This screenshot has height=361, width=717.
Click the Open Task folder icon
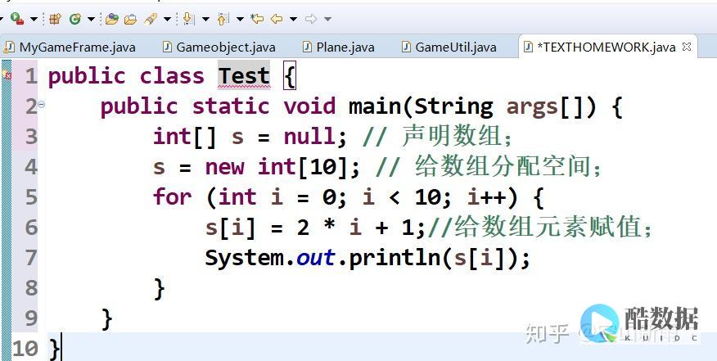(130, 19)
